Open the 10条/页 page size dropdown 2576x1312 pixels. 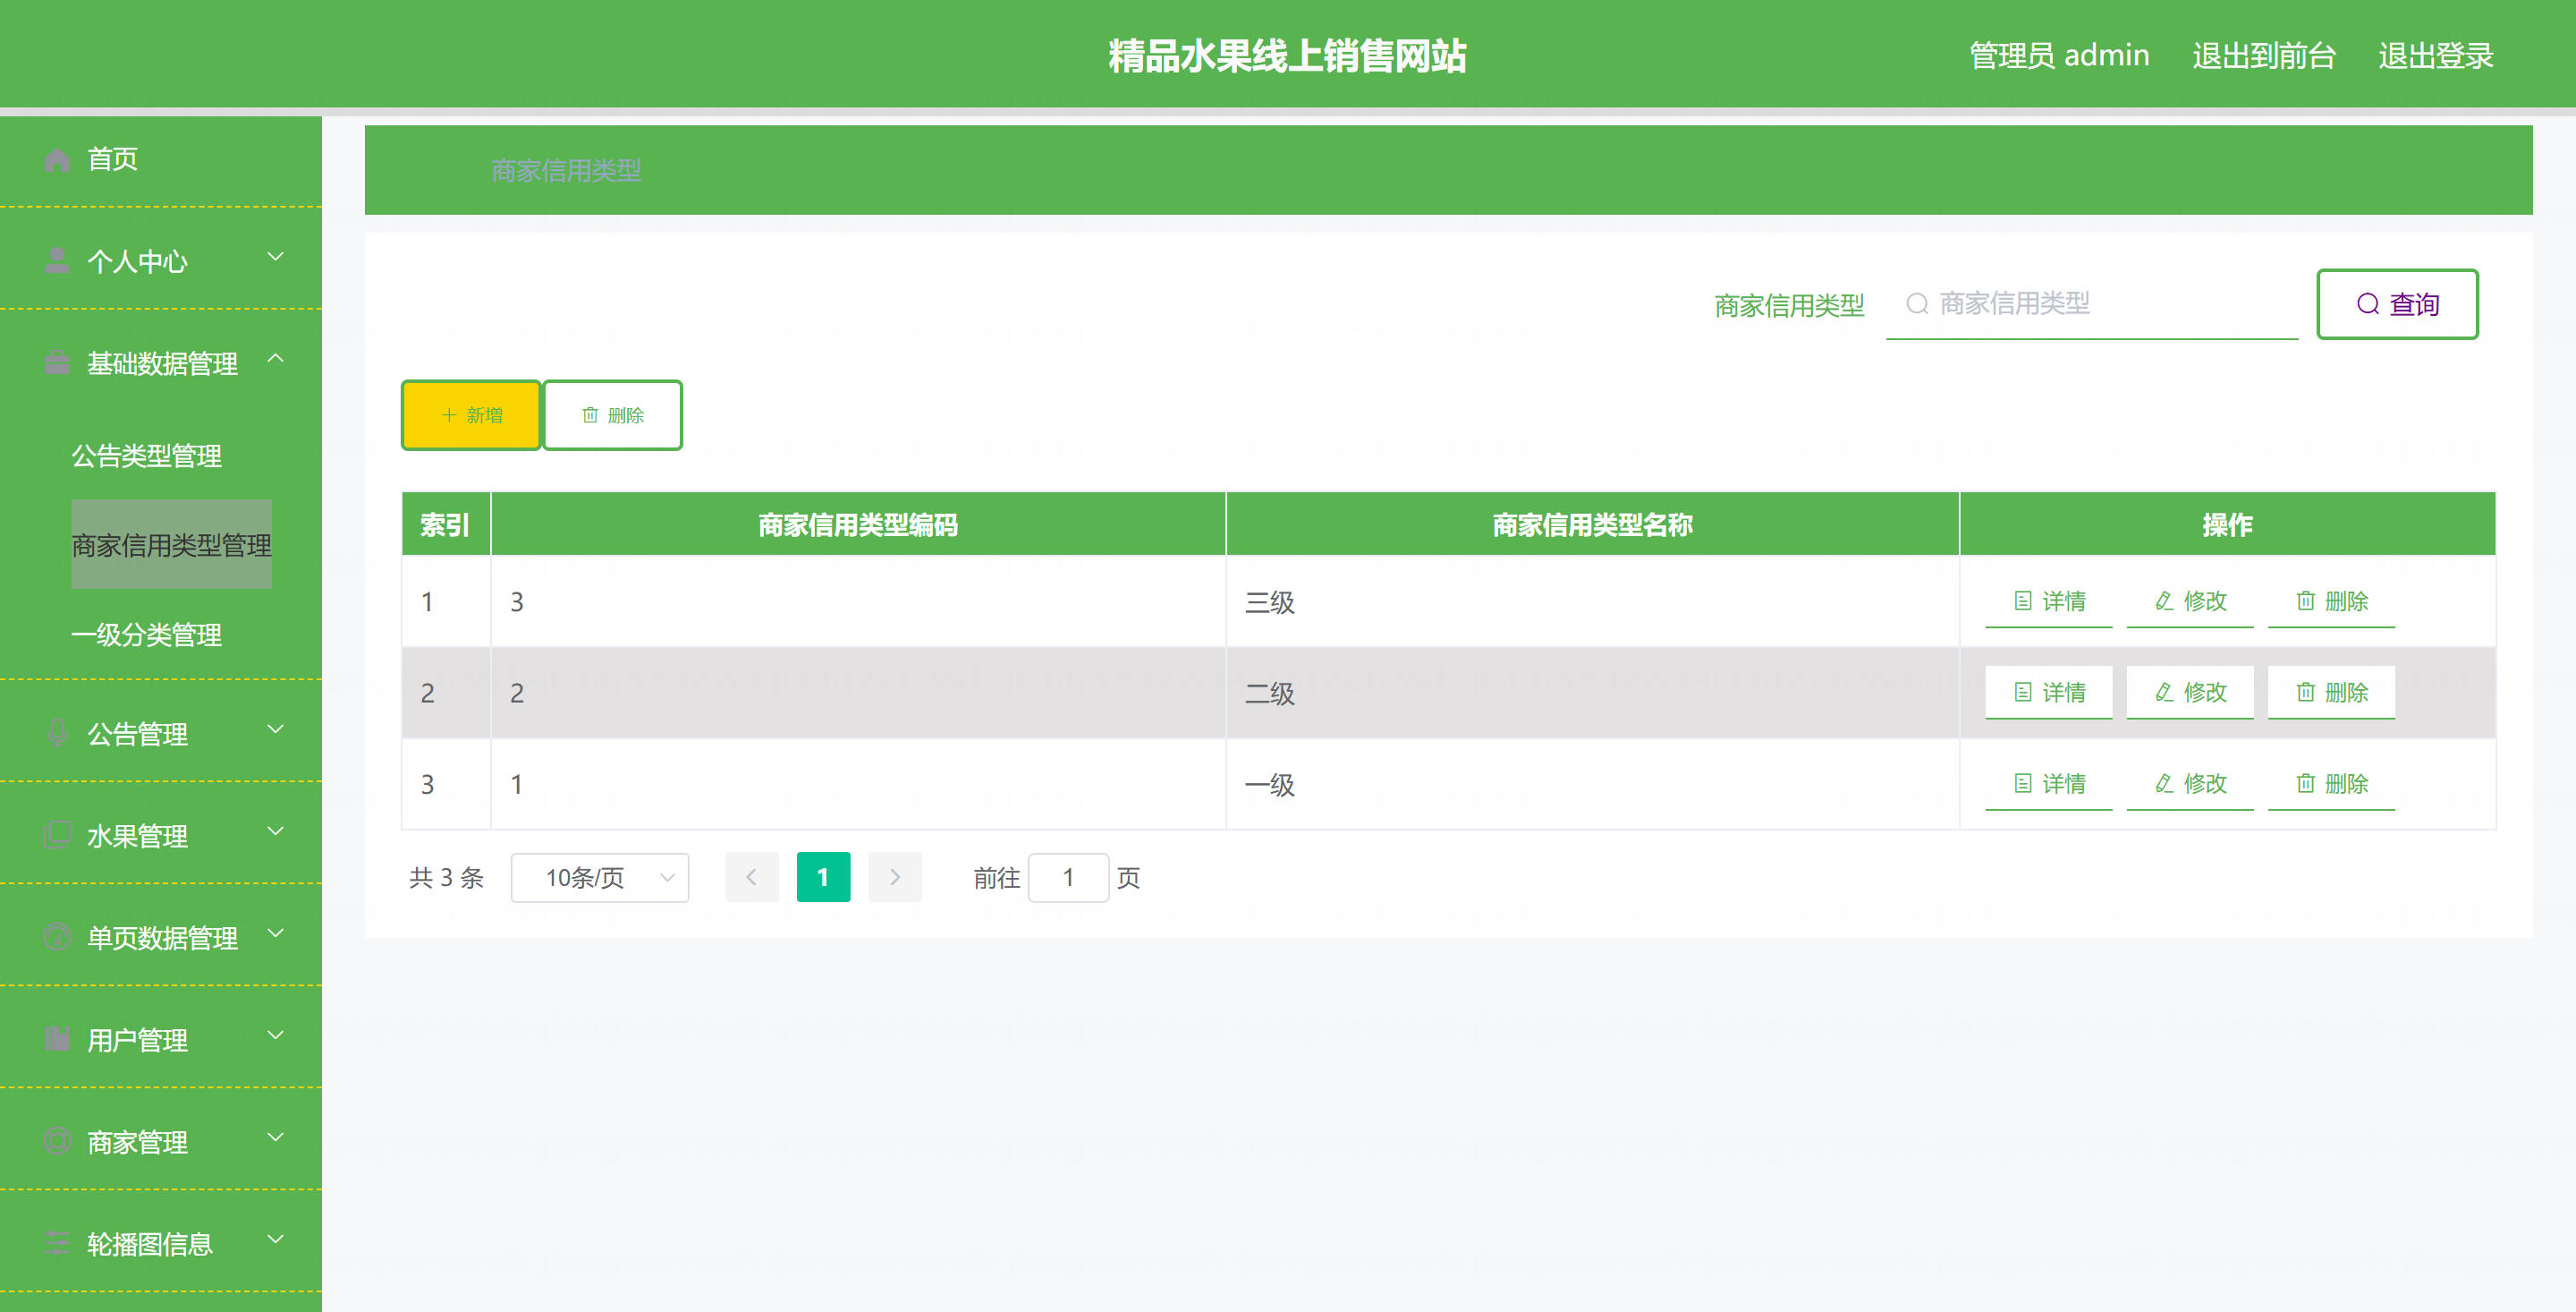point(600,878)
